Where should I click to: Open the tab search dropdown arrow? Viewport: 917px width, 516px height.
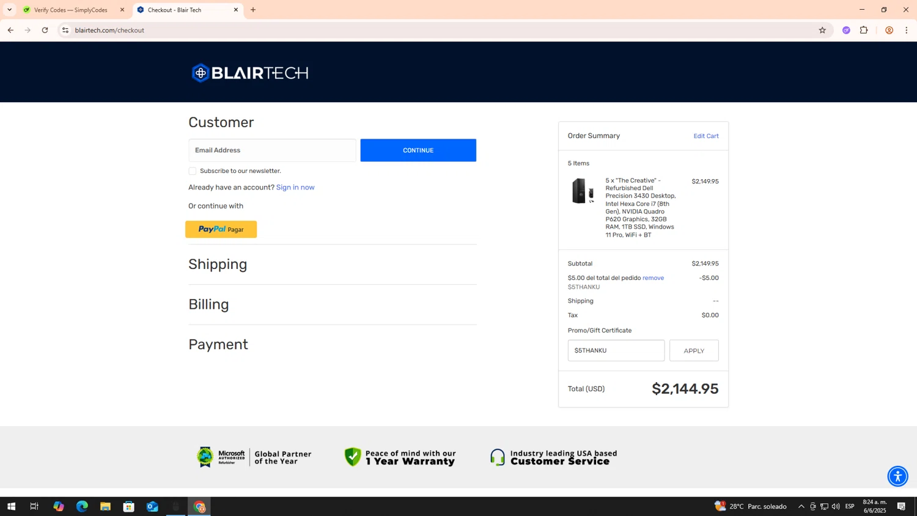[x=9, y=10]
